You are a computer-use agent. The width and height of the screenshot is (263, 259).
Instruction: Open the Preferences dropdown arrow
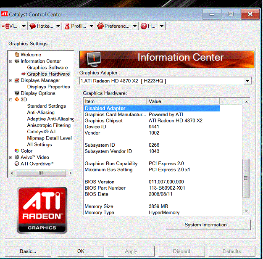pos(135,26)
